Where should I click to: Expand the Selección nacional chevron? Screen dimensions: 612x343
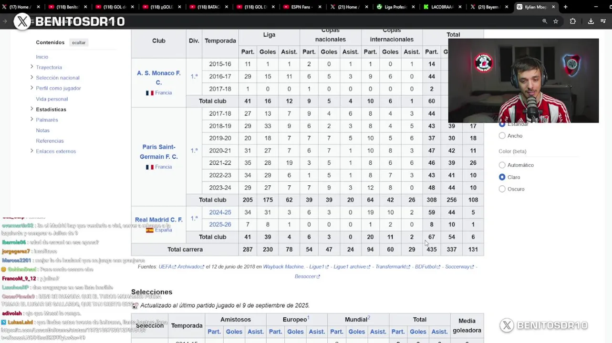click(31, 78)
